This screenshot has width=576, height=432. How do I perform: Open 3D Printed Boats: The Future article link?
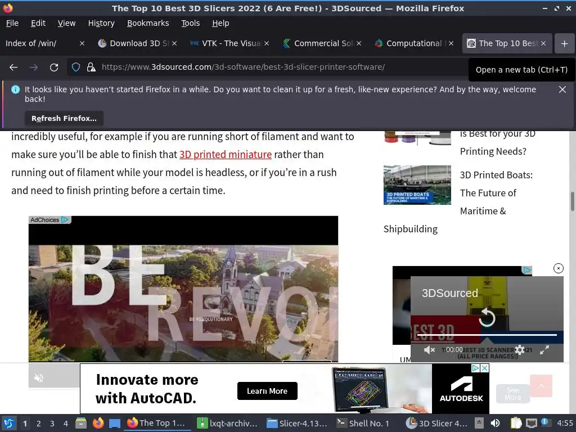pyautogui.click(x=496, y=193)
